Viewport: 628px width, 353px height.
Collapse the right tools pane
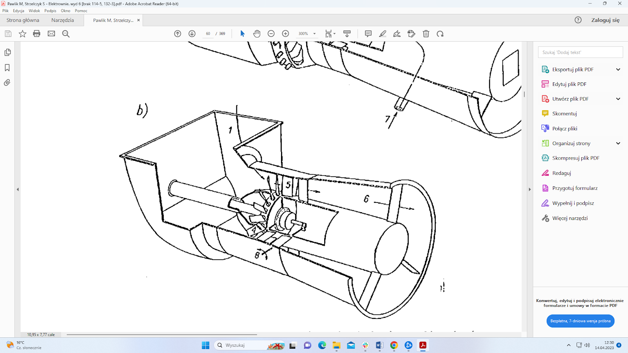[x=529, y=189]
